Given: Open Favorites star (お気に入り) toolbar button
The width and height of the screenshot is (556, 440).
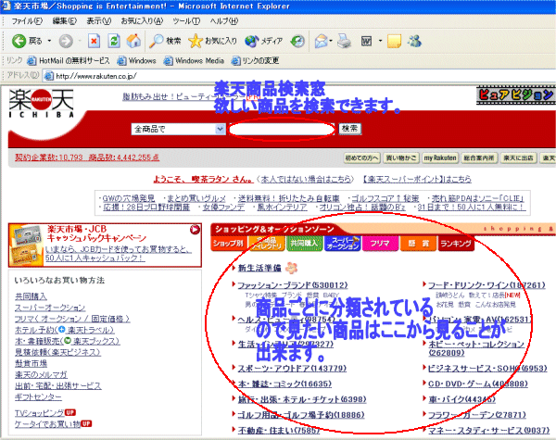Looking at the screenshot, I should [212, 41].
